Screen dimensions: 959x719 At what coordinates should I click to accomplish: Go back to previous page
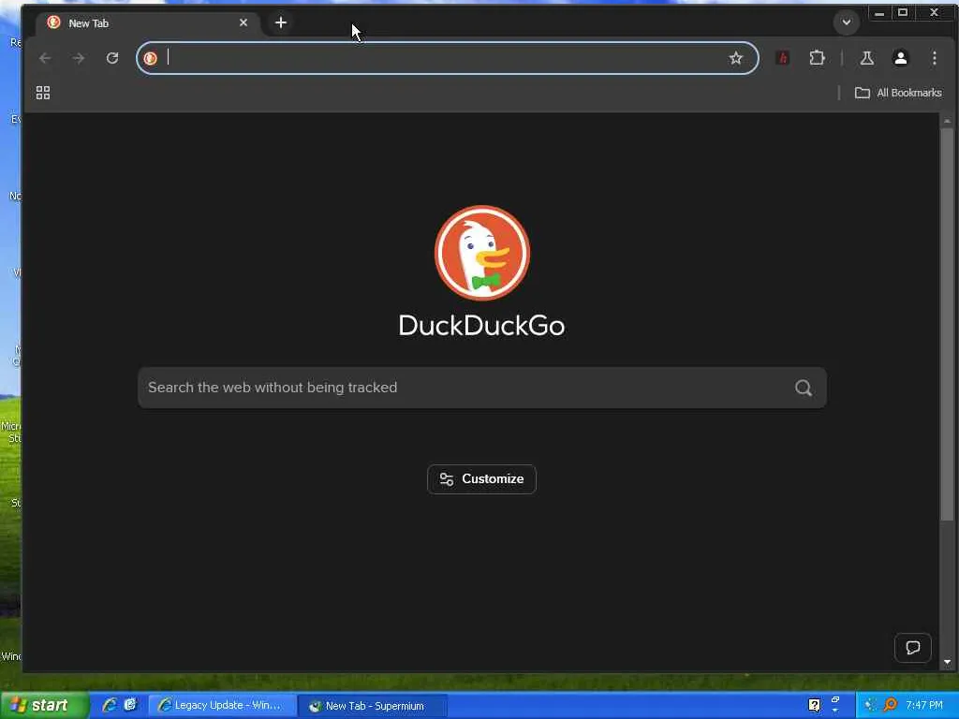(x=45, y=58)
